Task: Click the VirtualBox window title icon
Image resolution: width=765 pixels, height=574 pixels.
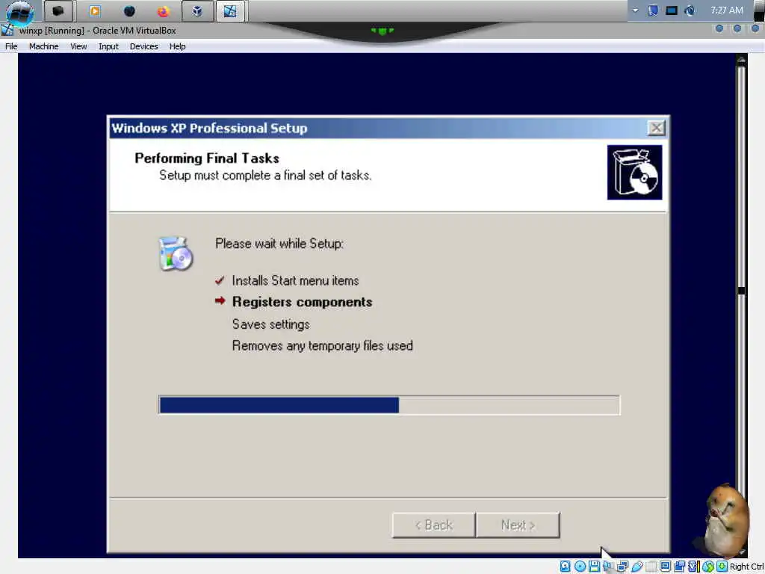Action: click(x=7, y=30)
